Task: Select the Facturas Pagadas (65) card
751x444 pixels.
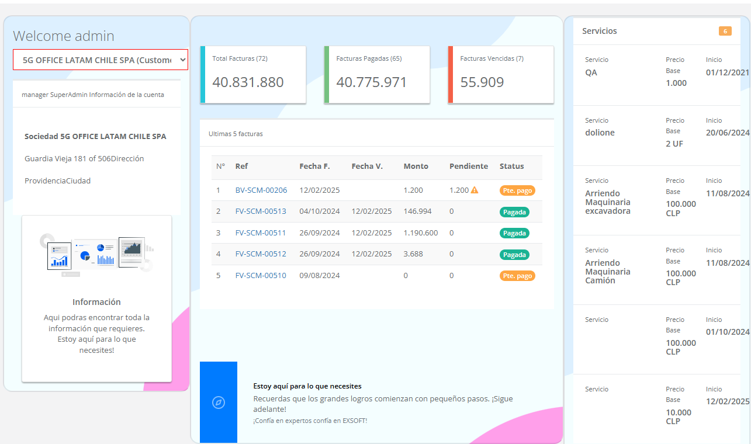Action: (x=377, y=75)
